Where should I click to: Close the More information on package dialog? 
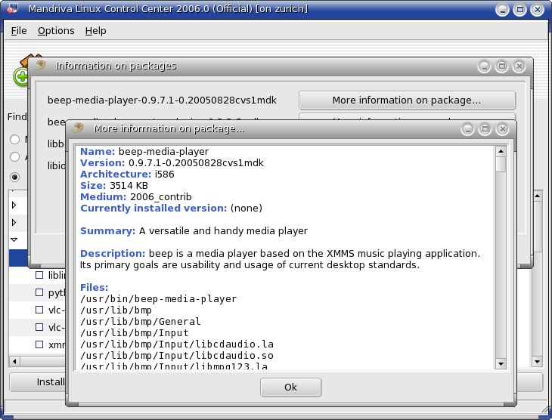(x=503, y=129)
